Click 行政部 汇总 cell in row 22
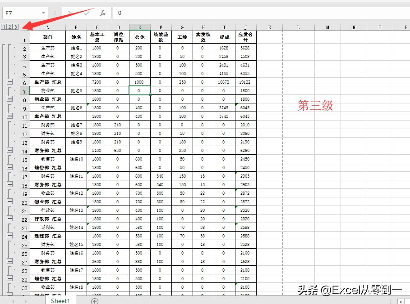This screenshot has width=410, height=304. click(x=48, y=219)
